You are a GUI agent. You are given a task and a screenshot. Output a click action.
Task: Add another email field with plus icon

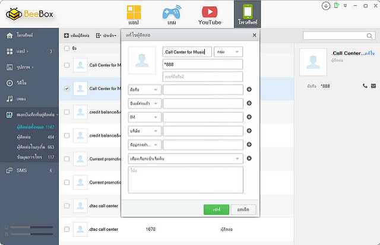click(x=249, y=103)
